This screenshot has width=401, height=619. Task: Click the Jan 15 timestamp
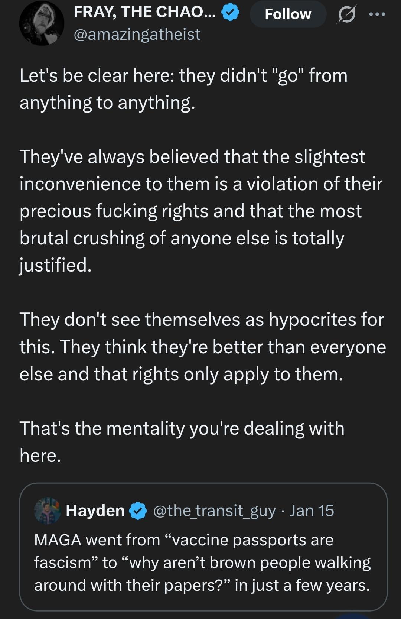pyautogui.click(x=312, y=511)
